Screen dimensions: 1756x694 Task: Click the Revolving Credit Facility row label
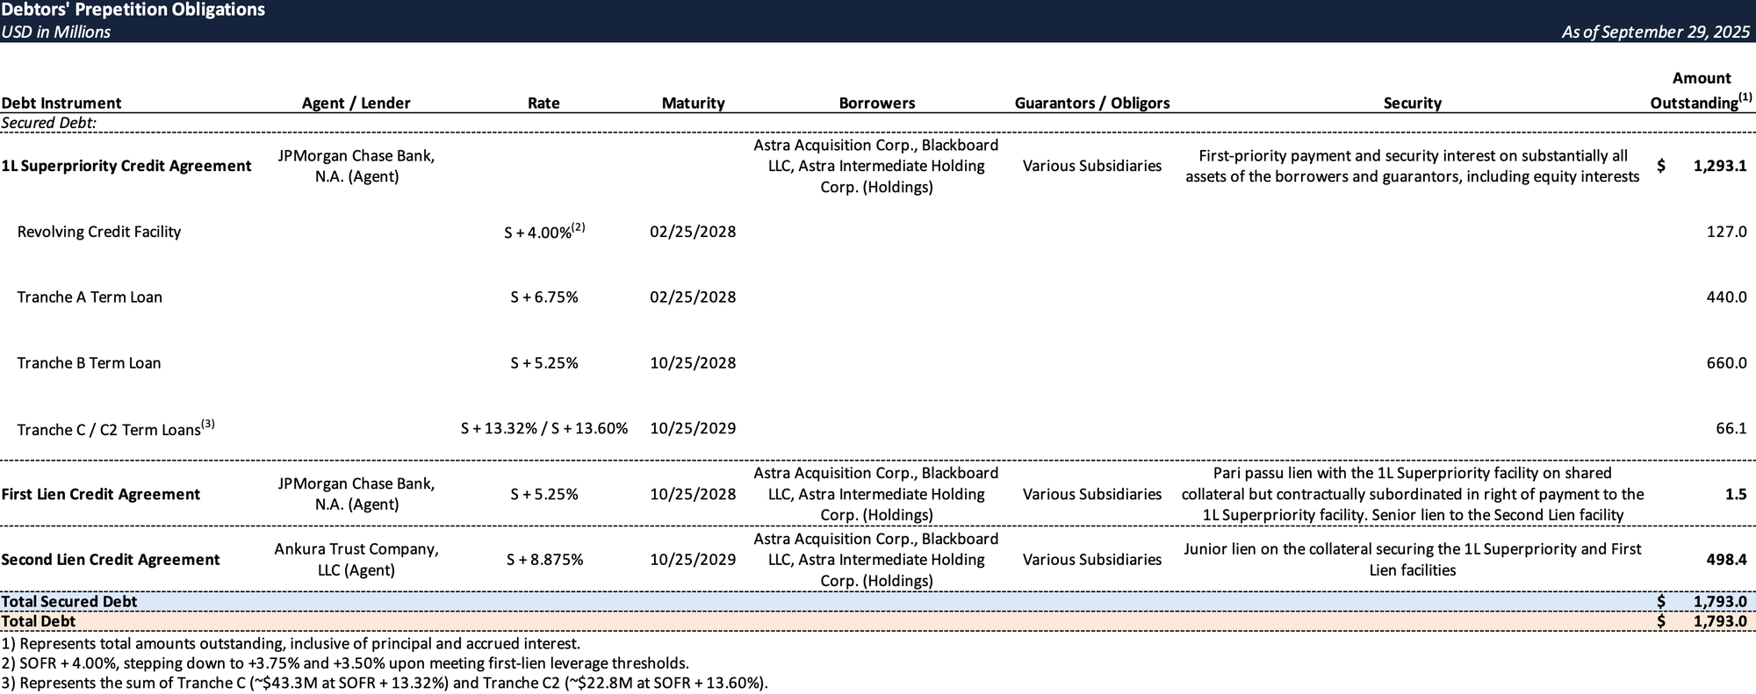point(99,232)
